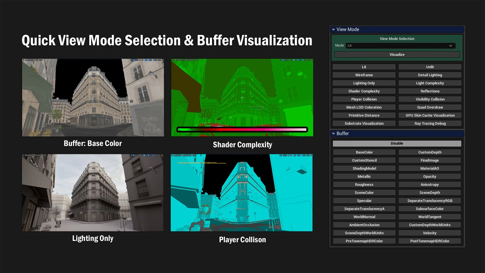The image size is (485, 273).
Task: Select the Velocity buffer button
Action: click(x=430, y=233)
